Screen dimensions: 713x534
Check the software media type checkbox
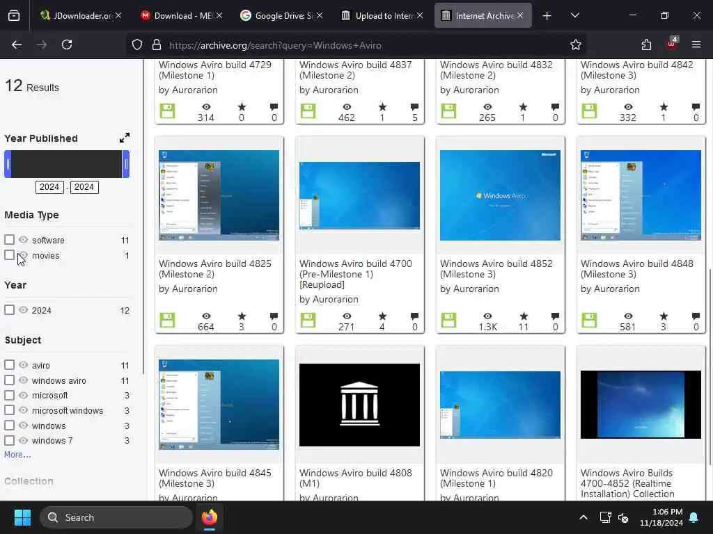pyautogui.click(x=9, y=239)
